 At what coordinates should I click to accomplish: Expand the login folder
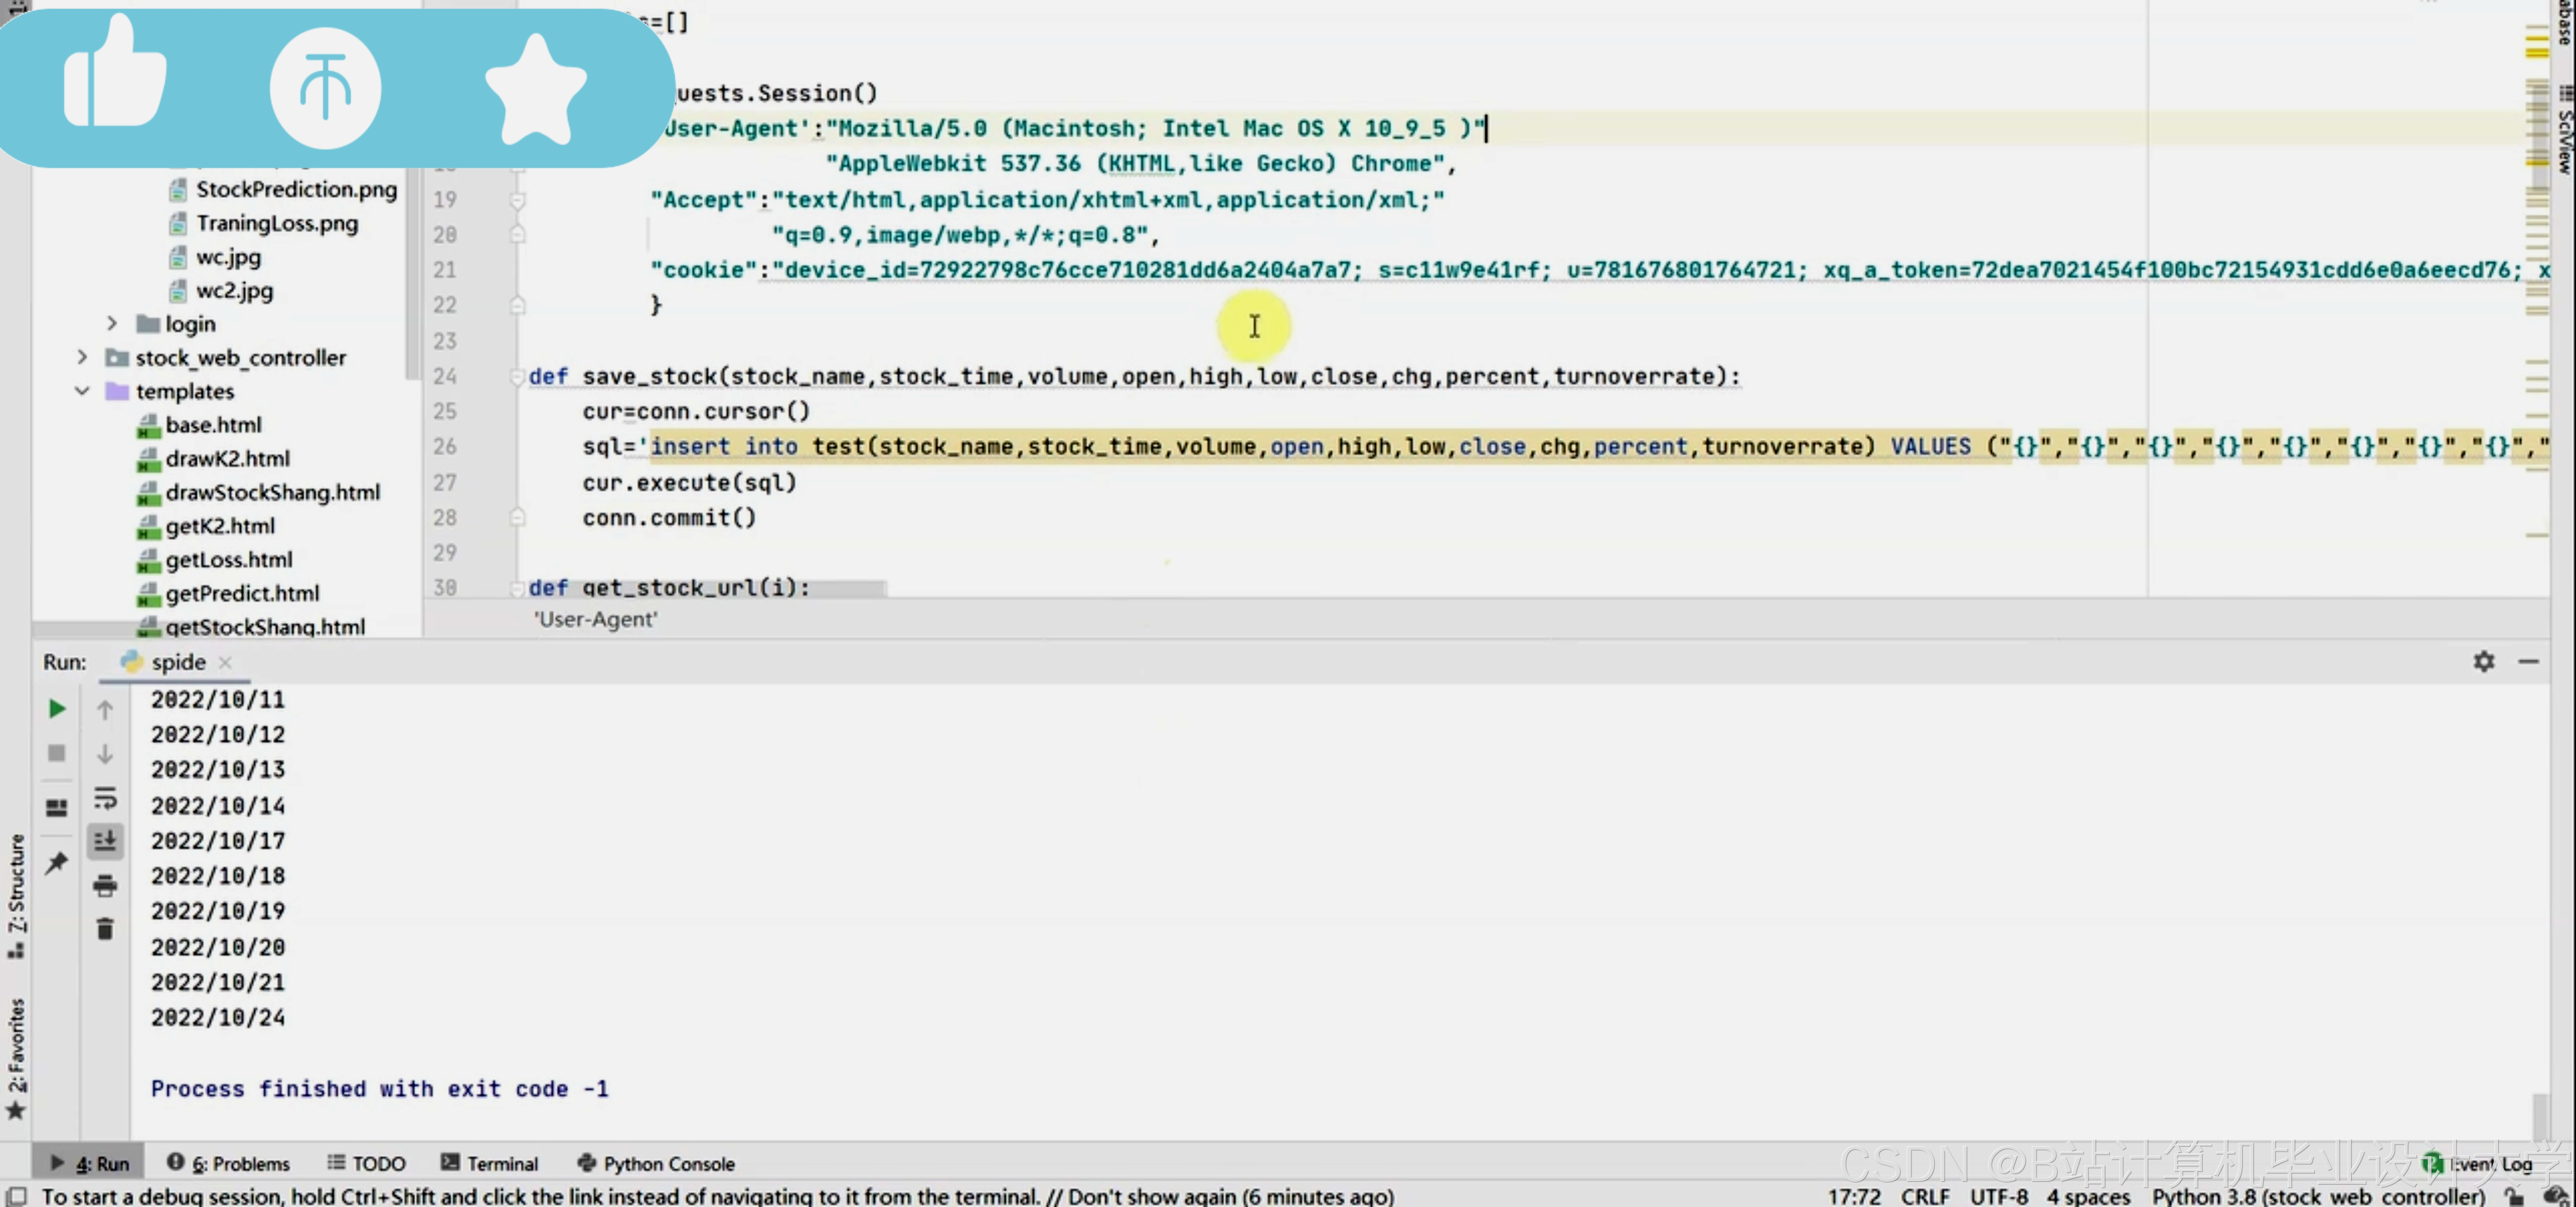pyautogui.click(x=112, y=324)
